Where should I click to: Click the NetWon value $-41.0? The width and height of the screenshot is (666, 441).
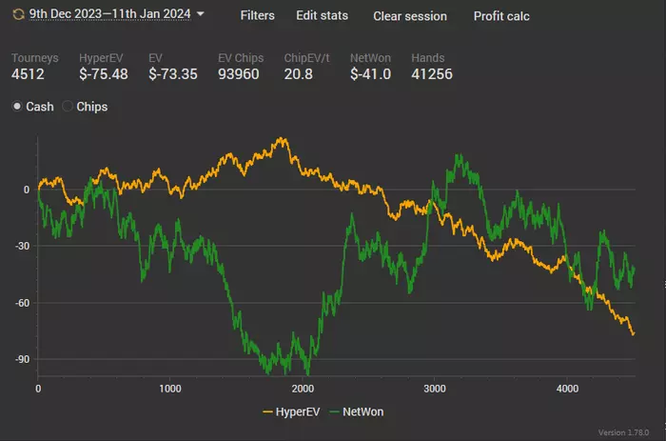click(370, 74)
